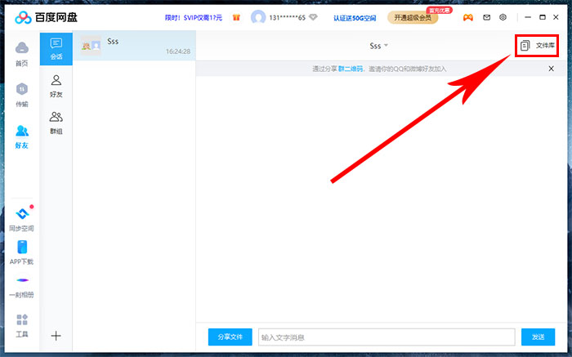572x357 pixels.
Task: Switch to the 会话 conversations tab
Action: 56,49
